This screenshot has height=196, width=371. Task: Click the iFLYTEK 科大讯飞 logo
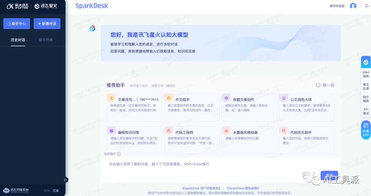point(17,6)
